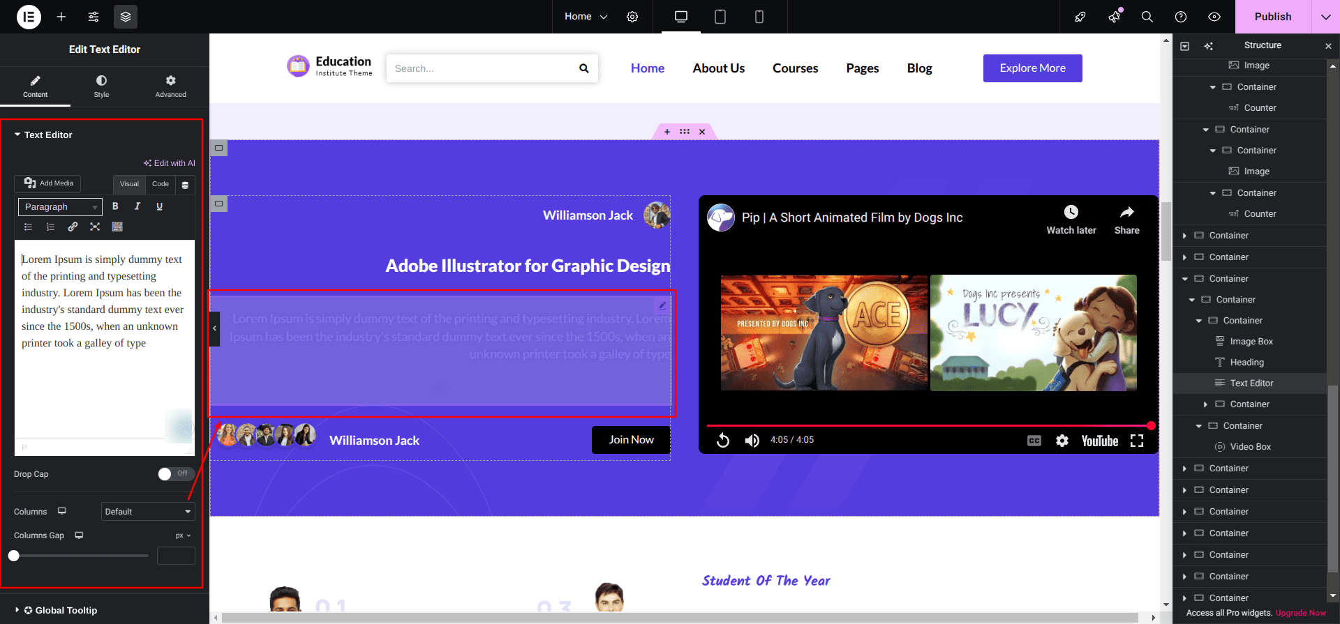This screenshot has width=1340, height=624.
Task: Open the Advanced tab
Action: point(171,86)
